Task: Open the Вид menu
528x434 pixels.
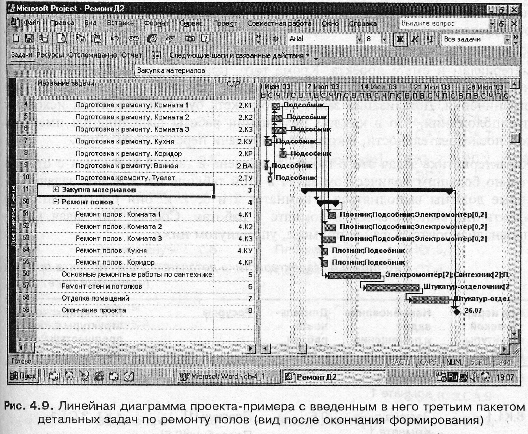Action: [x=90, y=23]
